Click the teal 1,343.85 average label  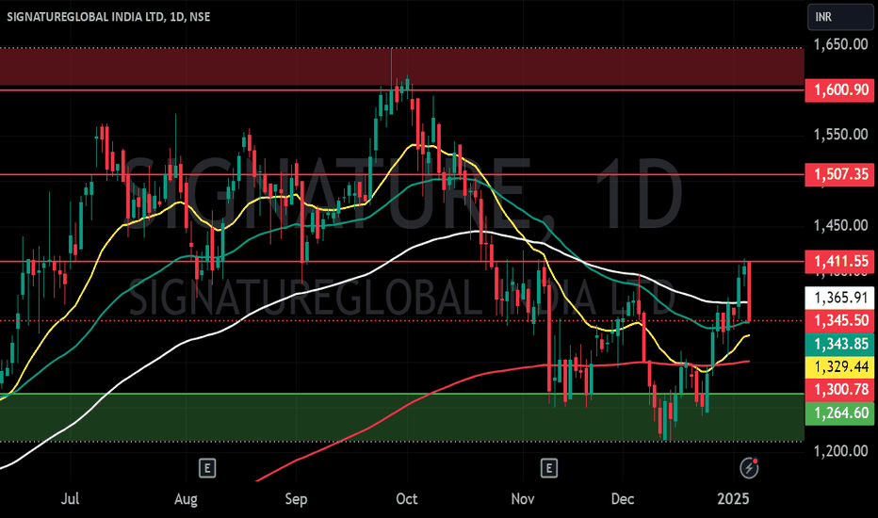pos(839,344)
